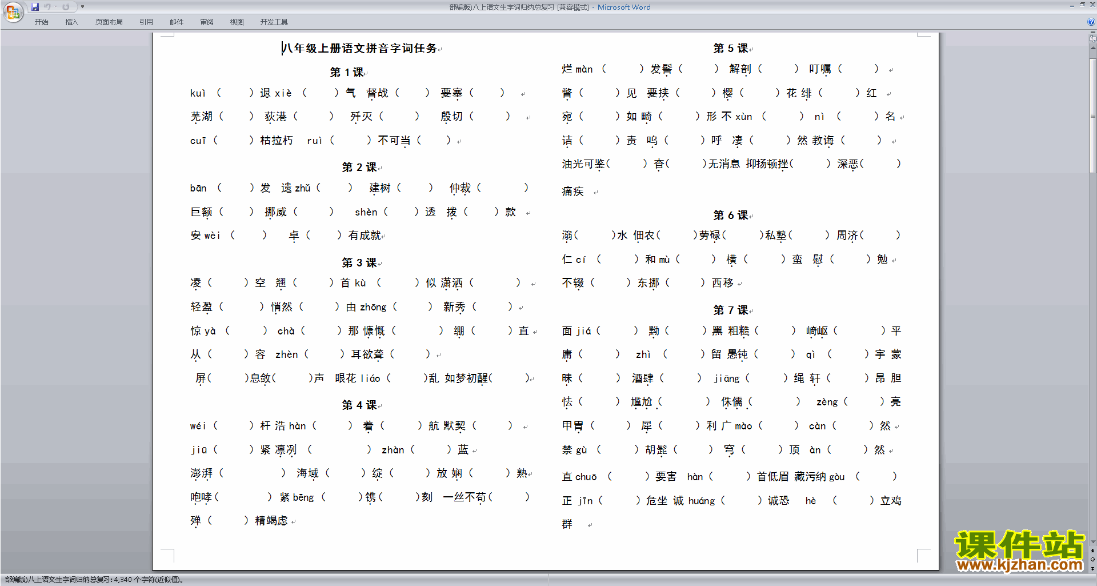Click the phrase 油光可鉴 in lesson 5

click(x=583, y=164)
